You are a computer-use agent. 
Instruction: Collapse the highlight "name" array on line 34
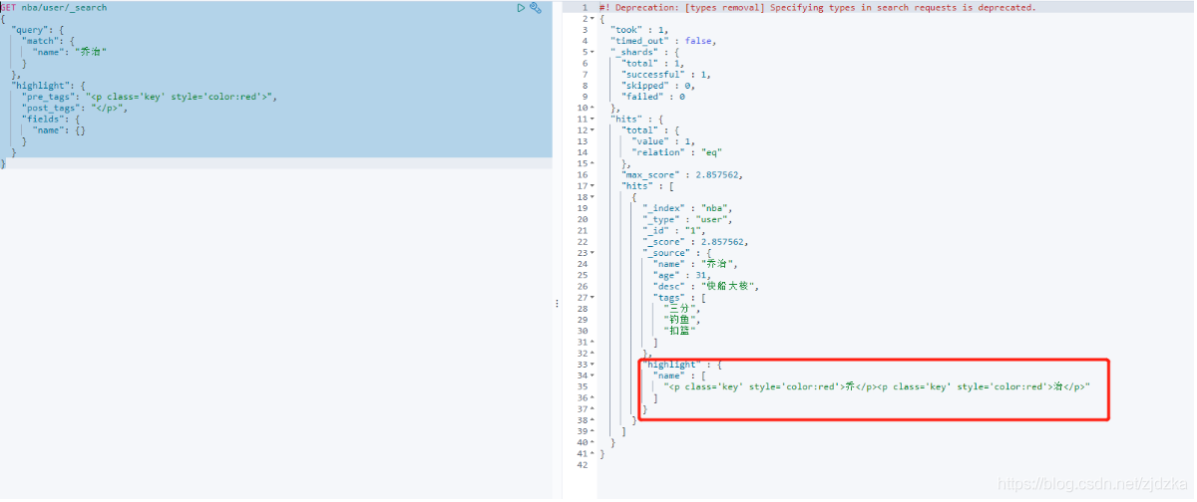pos(593,376)
